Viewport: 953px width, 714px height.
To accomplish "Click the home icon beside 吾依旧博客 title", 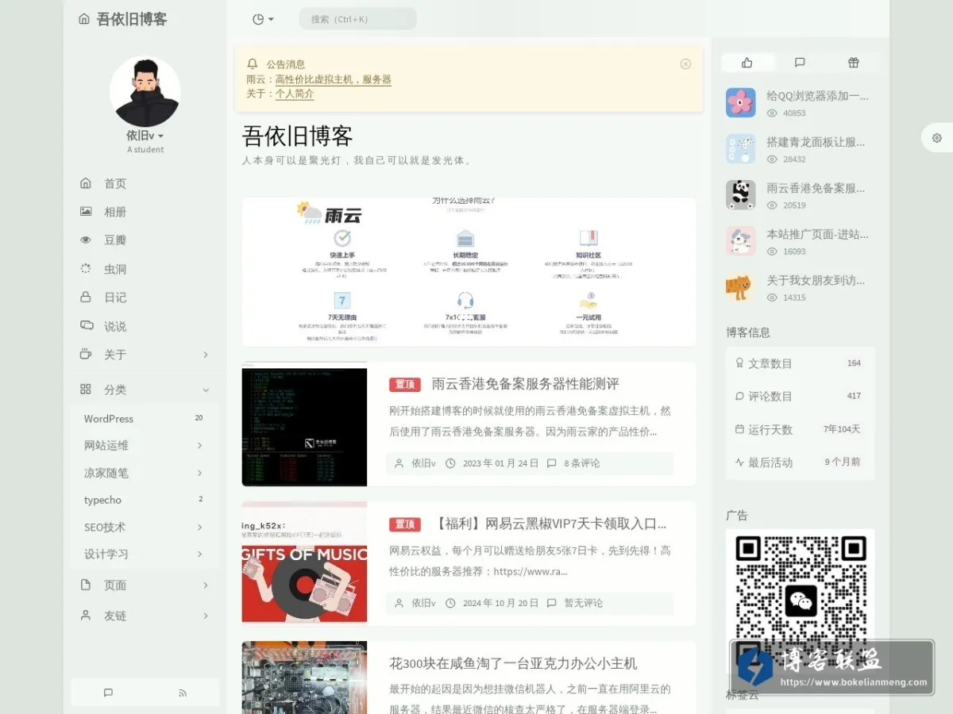I will click(84, 19).
